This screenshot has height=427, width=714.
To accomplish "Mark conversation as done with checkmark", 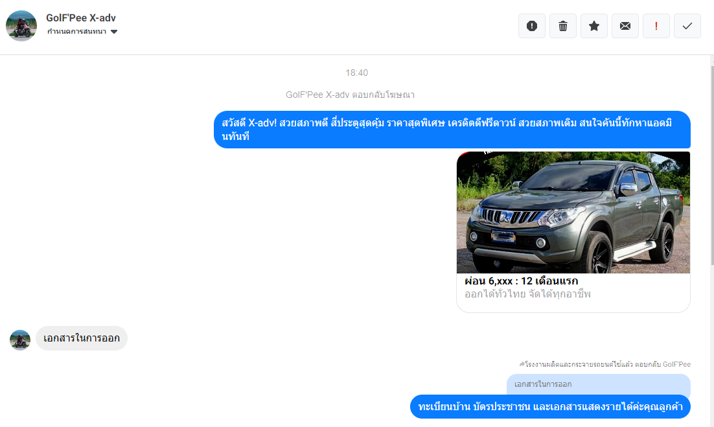I will pos(687,26).
